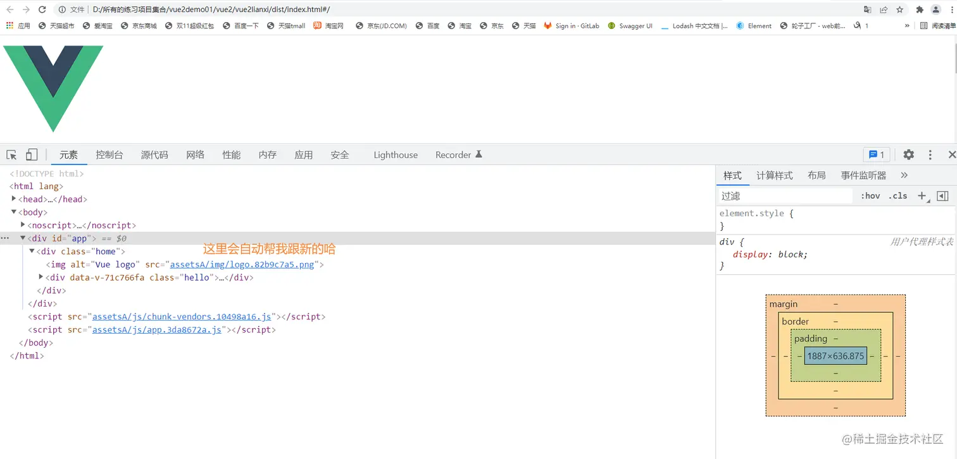Activate the inspect element picker in DevTools
The image size is (957, 459).
pos(11,155)
